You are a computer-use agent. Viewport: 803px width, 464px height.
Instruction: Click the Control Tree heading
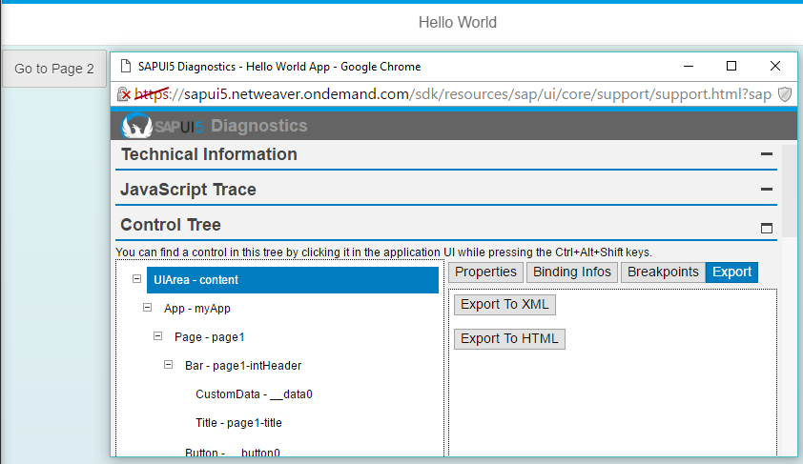171,225
